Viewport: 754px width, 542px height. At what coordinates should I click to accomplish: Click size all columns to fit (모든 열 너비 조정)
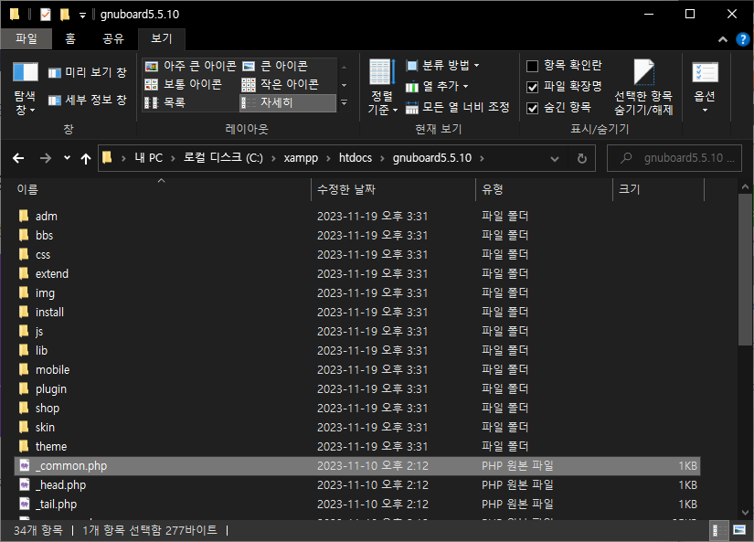coord(457,107)
